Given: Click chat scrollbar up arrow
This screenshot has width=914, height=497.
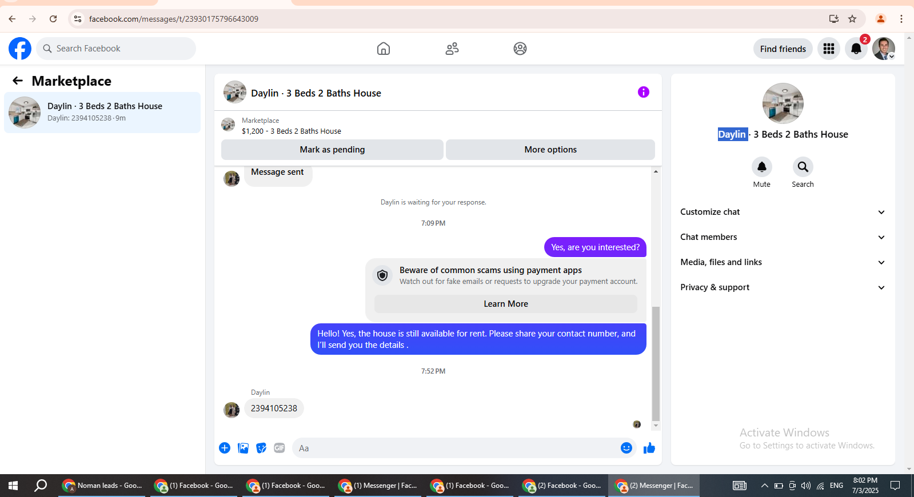Looking at the screenshot, I should [656, 171].
